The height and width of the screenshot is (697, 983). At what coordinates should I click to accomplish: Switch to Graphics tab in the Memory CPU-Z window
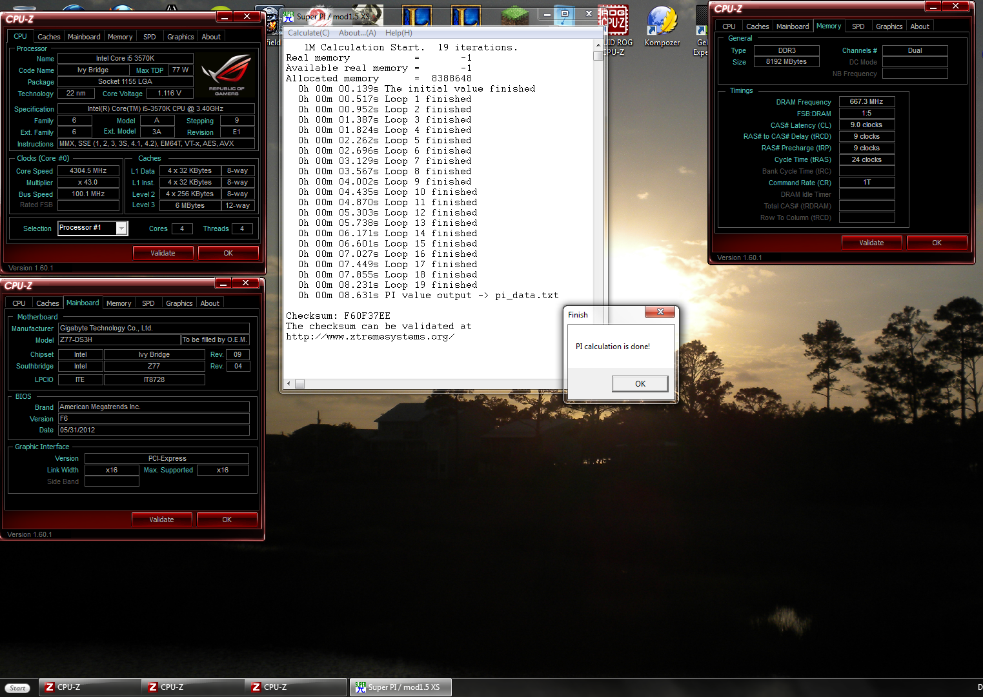tap(889, 26)
